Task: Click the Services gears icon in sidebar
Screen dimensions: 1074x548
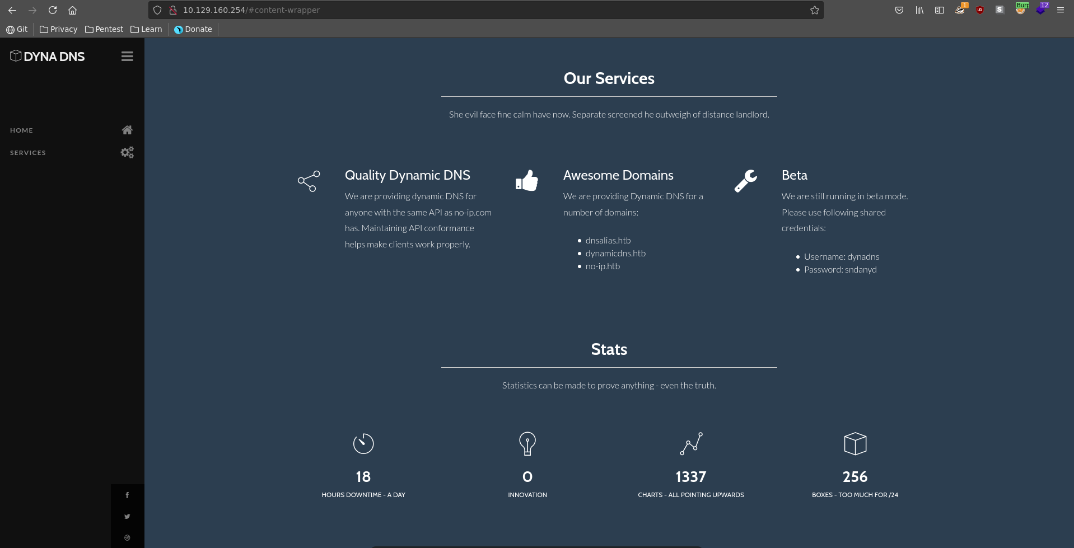Action: click(x=127, y=152)
